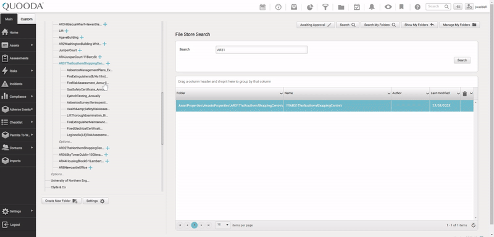Click the bookmark icon in top toolbar
Viewport: 494px width, 237px height.
(x=401, y=7)
